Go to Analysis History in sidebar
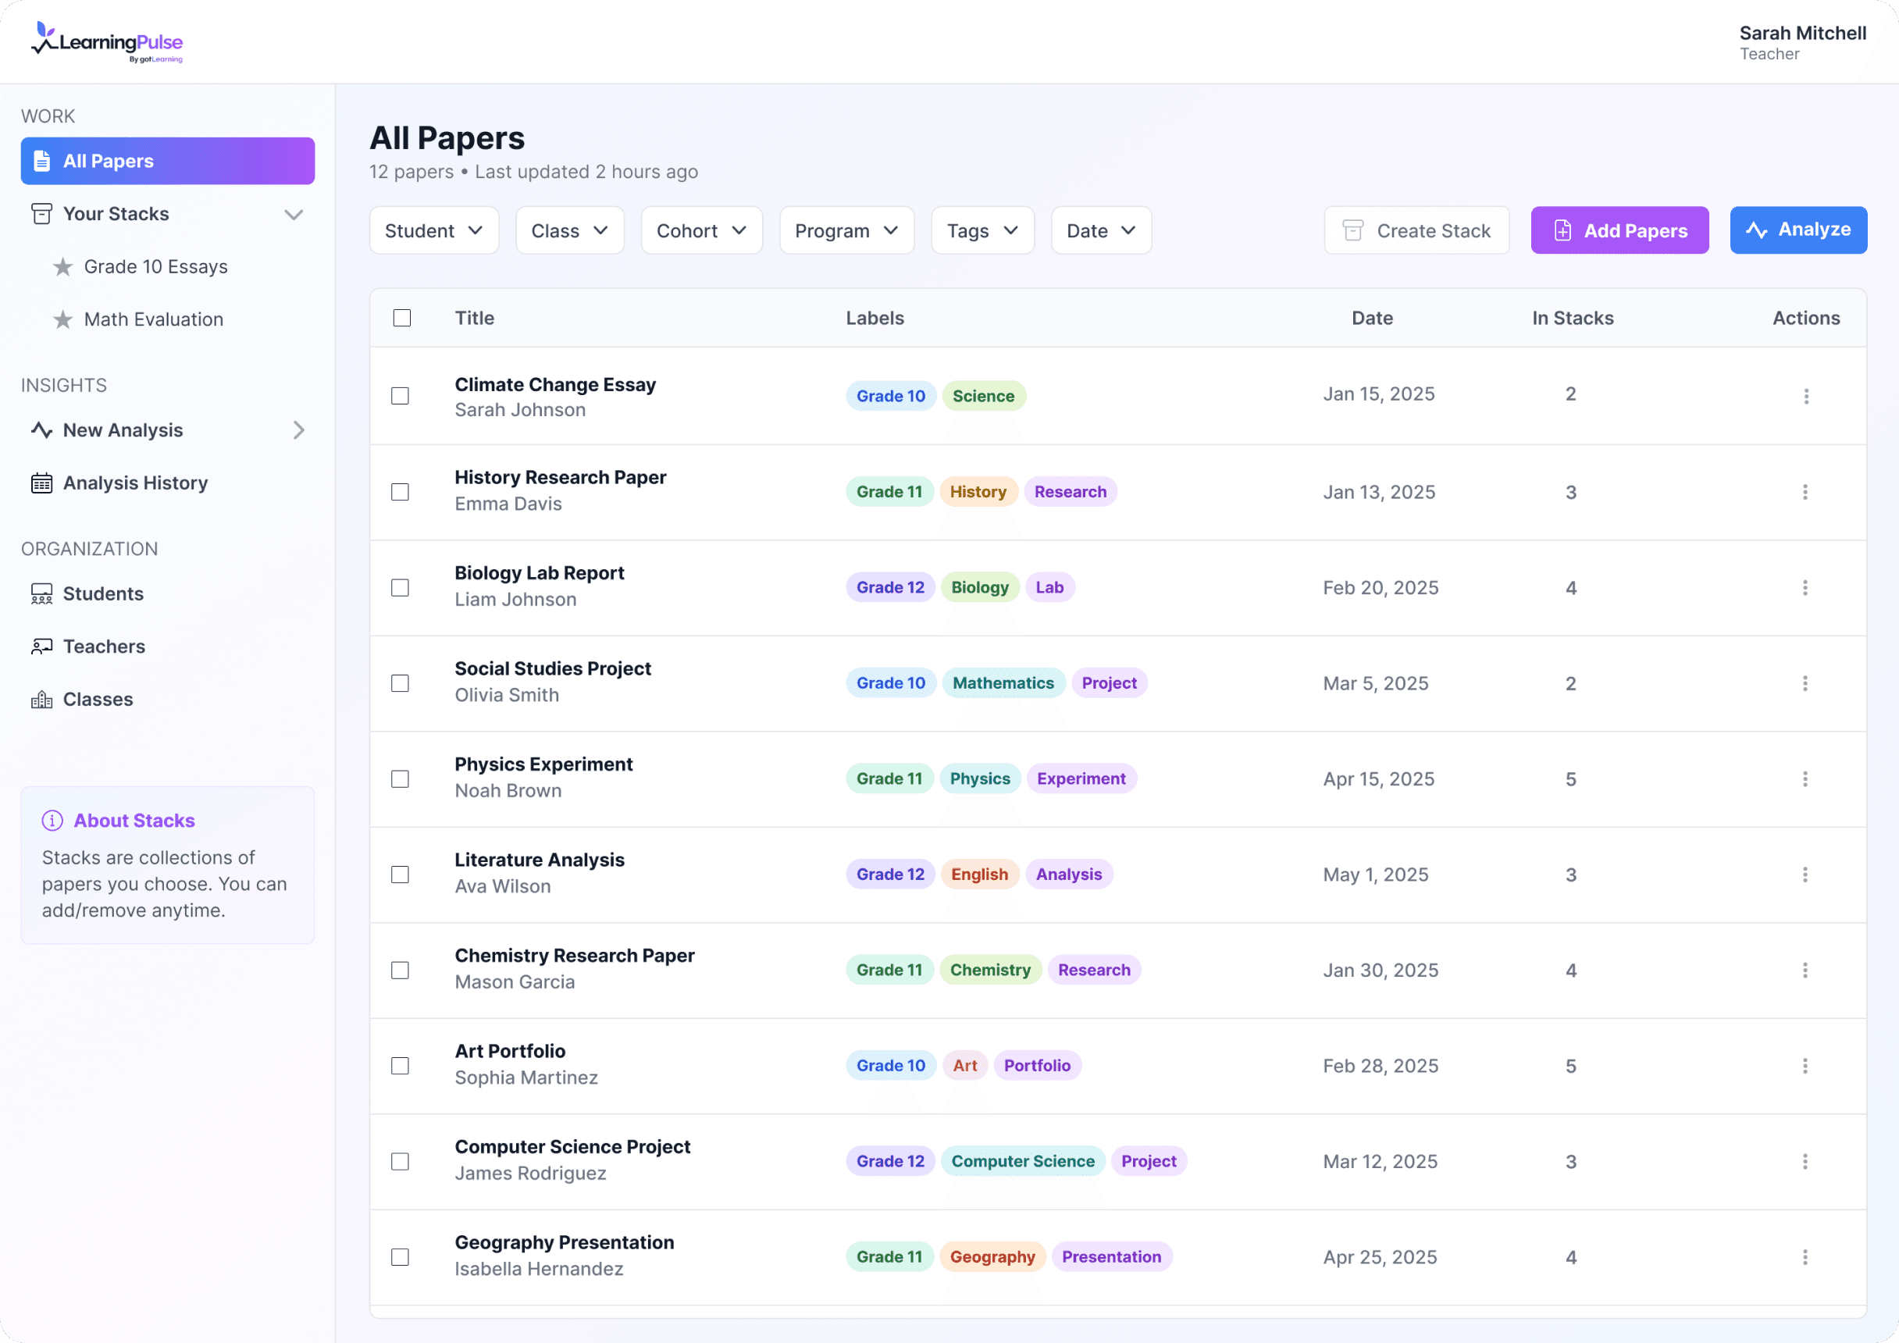Image resolution: width=1899 pixels, height=1343 pixels. coord(135,482)
